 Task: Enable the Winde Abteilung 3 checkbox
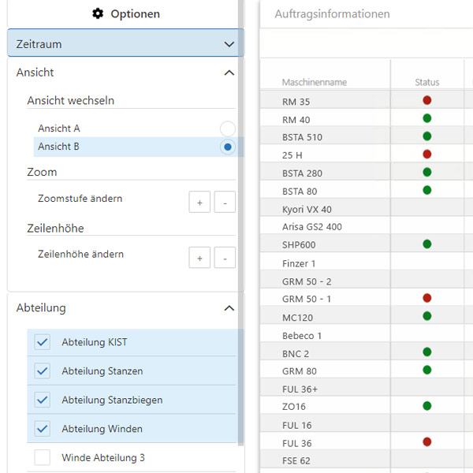[x=43, y=457]
